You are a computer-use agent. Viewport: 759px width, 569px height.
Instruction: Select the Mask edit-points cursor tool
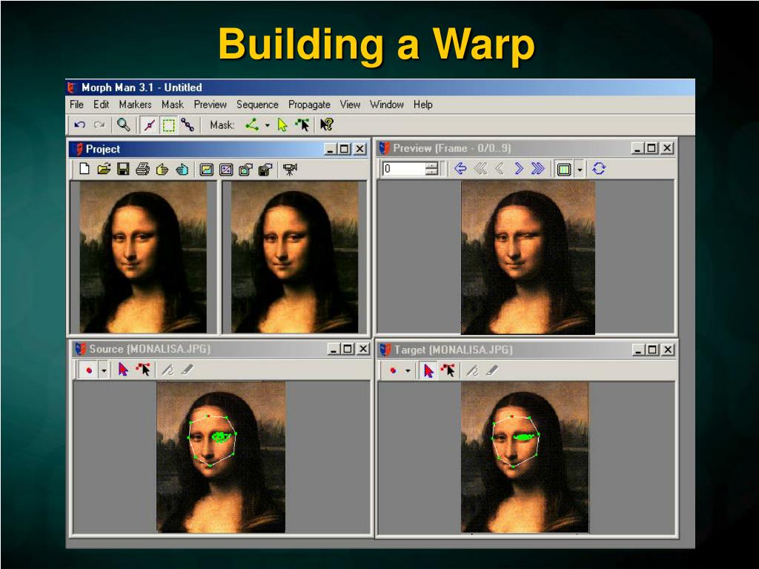coord(302,124)
